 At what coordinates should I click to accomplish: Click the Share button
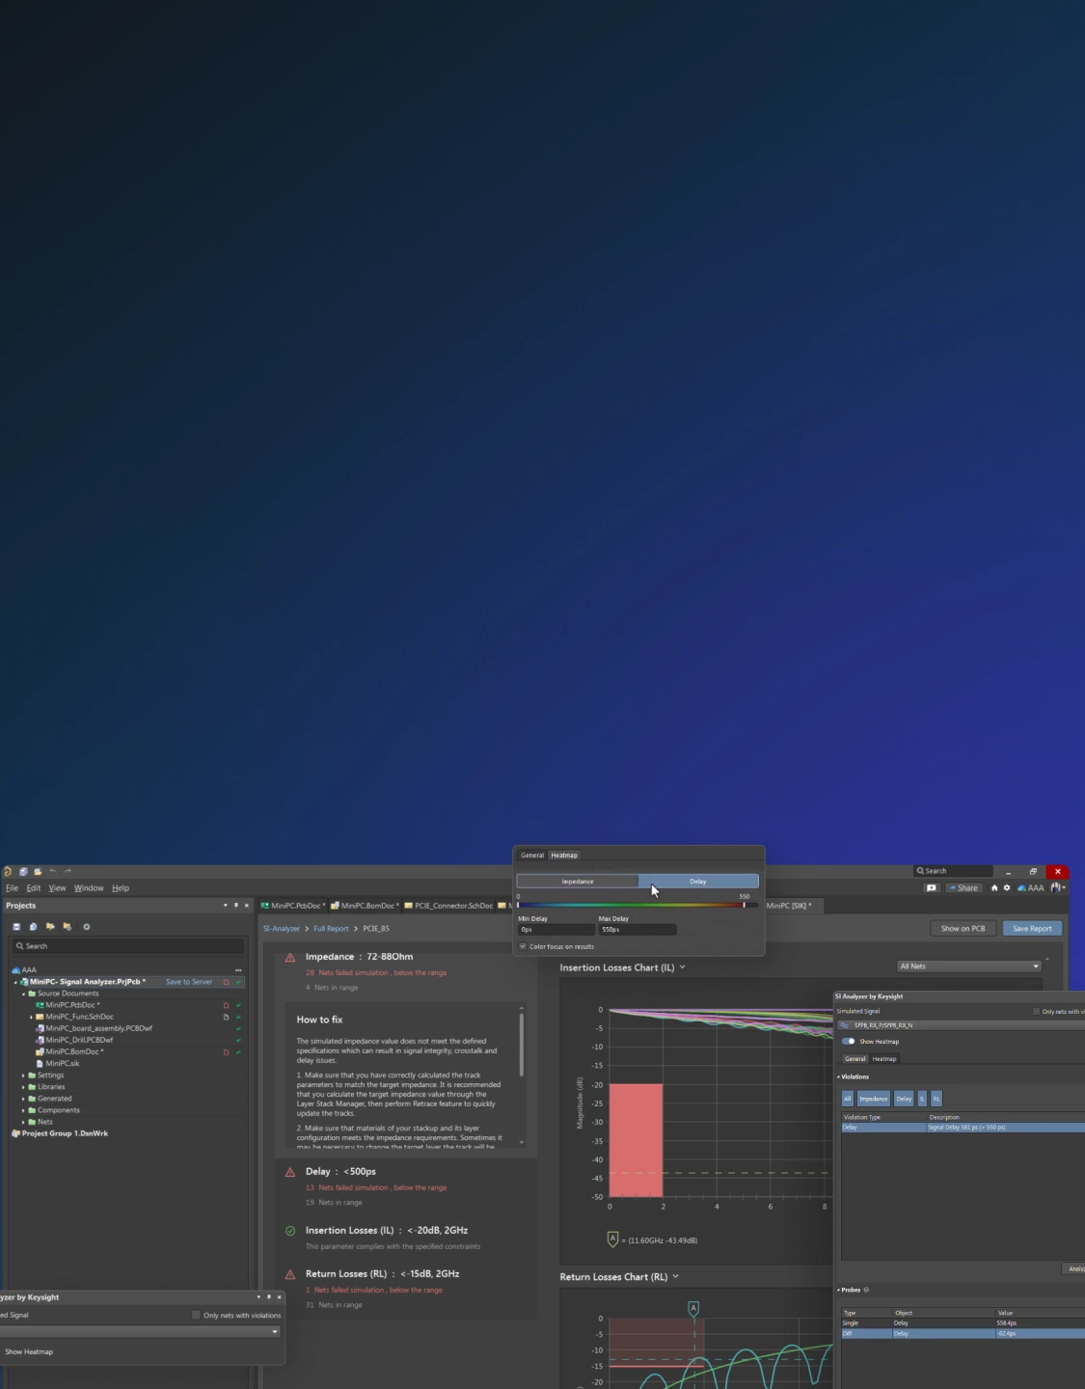(963, 887)
